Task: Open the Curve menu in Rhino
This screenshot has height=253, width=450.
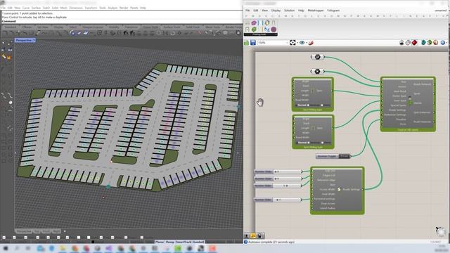Action: [x=26, y=8]
